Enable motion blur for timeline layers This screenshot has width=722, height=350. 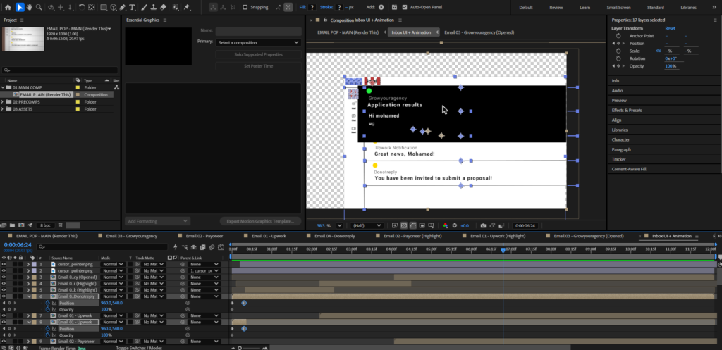click(212, 247)
